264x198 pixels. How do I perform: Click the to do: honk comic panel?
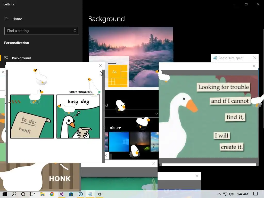pyautogui.click(x=32, y=117)
